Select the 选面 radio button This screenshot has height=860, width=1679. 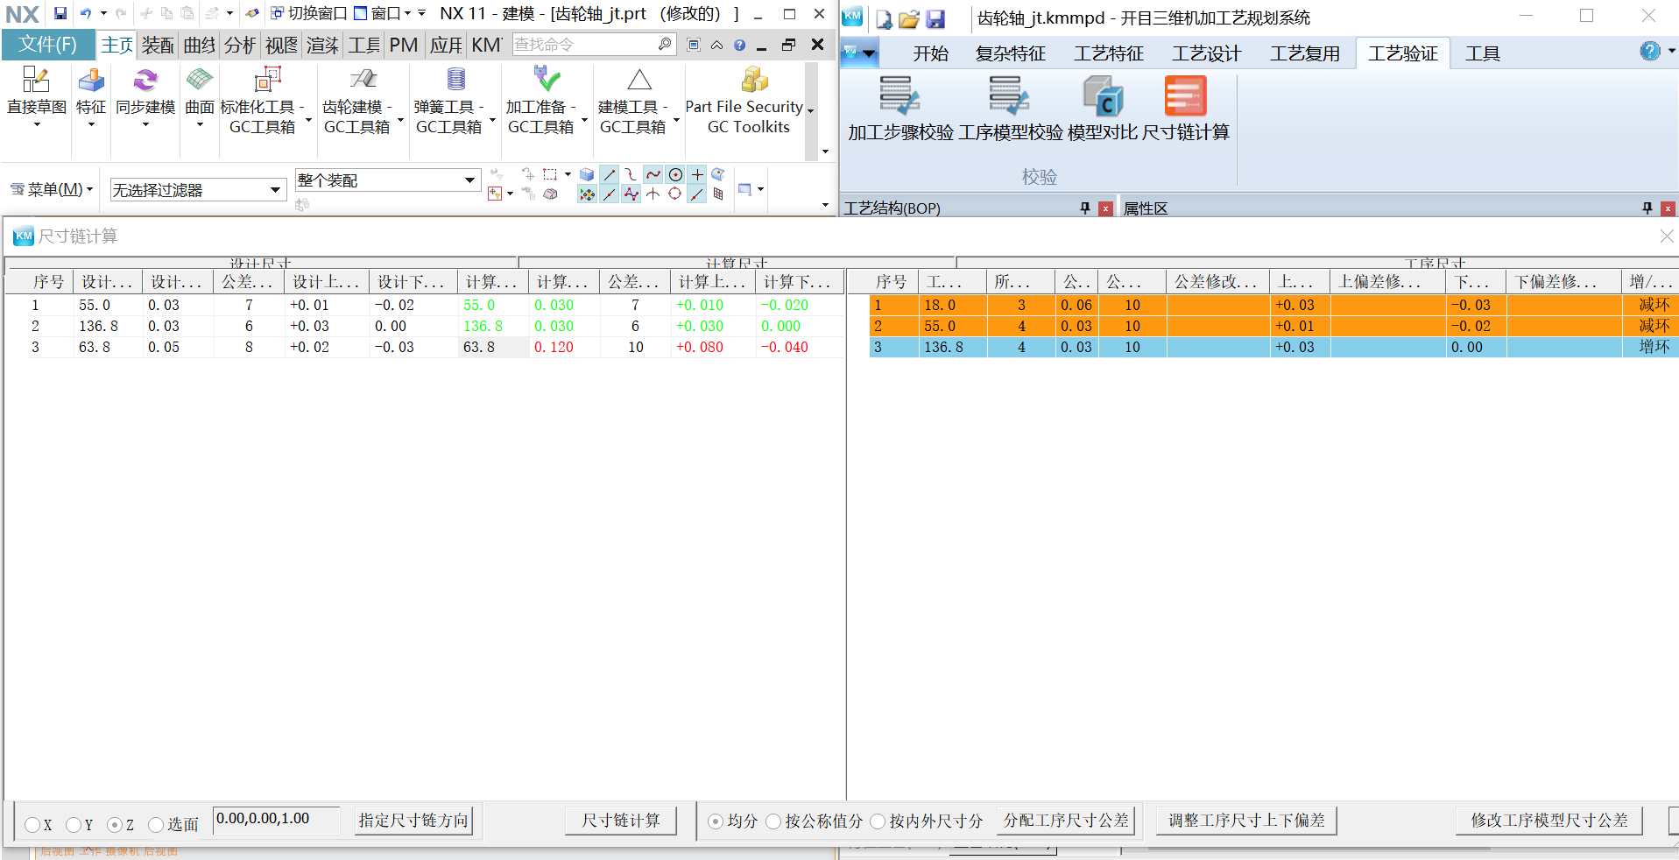pyautogui.click(x=157, y=825)
